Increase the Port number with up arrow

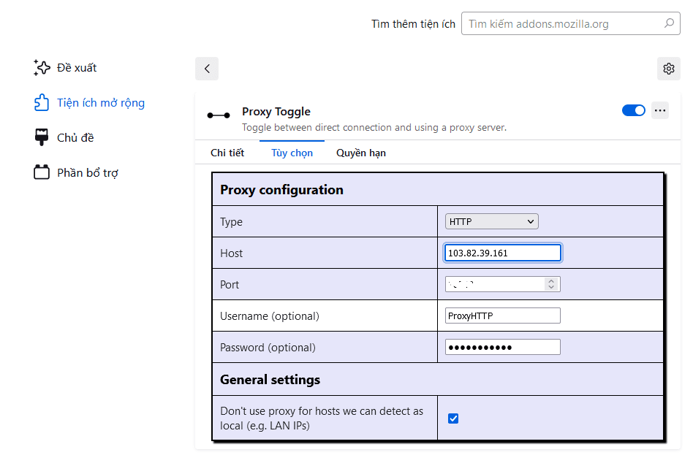coord(551,280)
